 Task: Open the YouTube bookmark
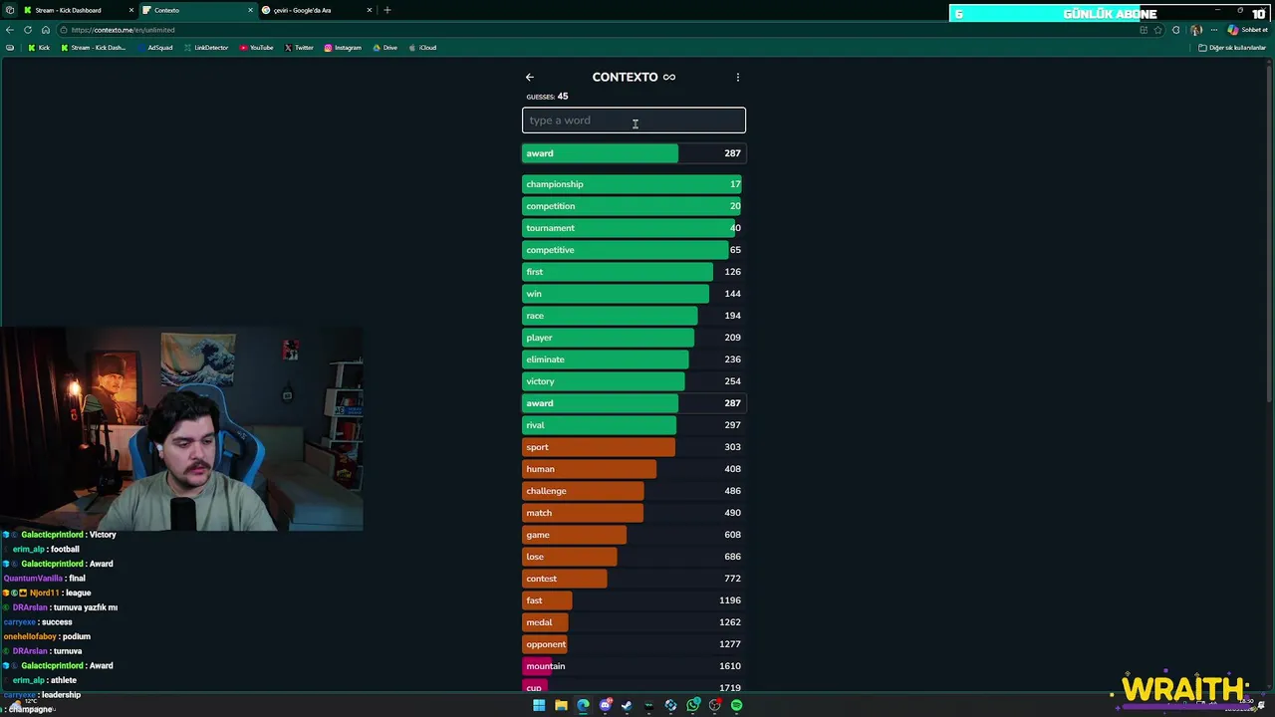[256, 48]
